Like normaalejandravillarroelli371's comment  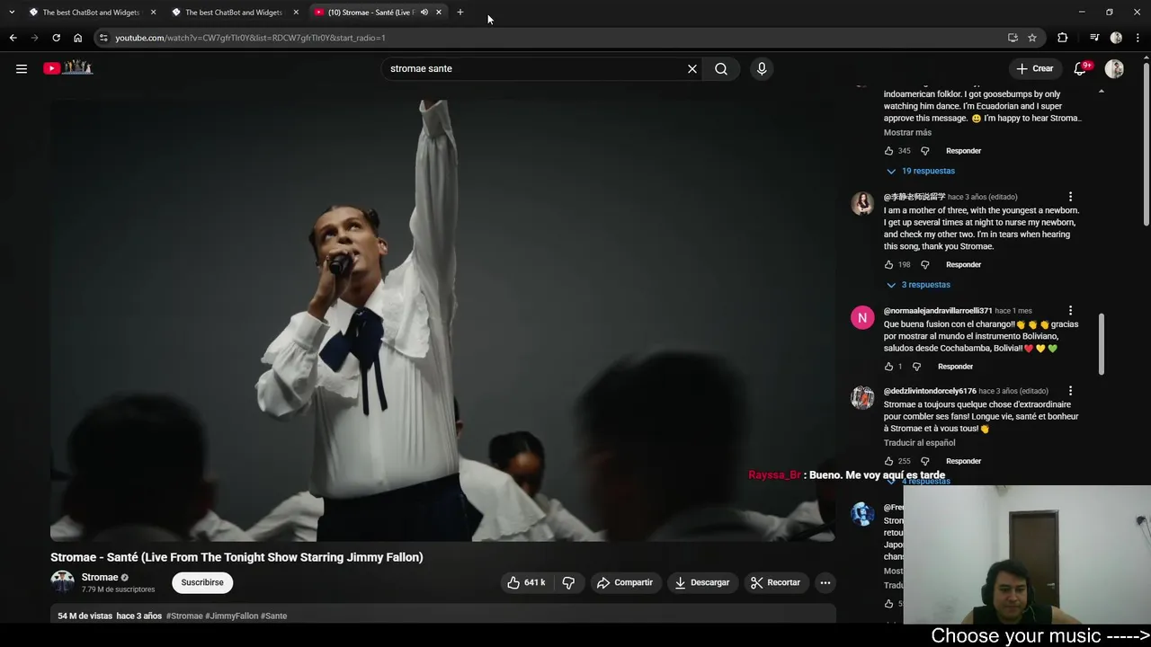click(x=888, y=367)
